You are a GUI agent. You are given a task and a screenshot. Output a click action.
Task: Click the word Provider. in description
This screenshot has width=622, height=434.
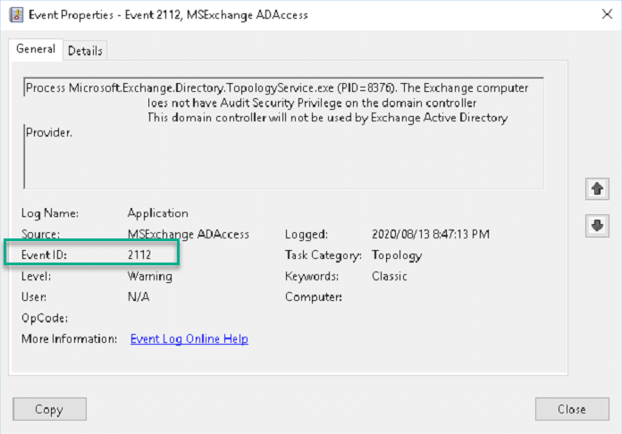[49, 133]
